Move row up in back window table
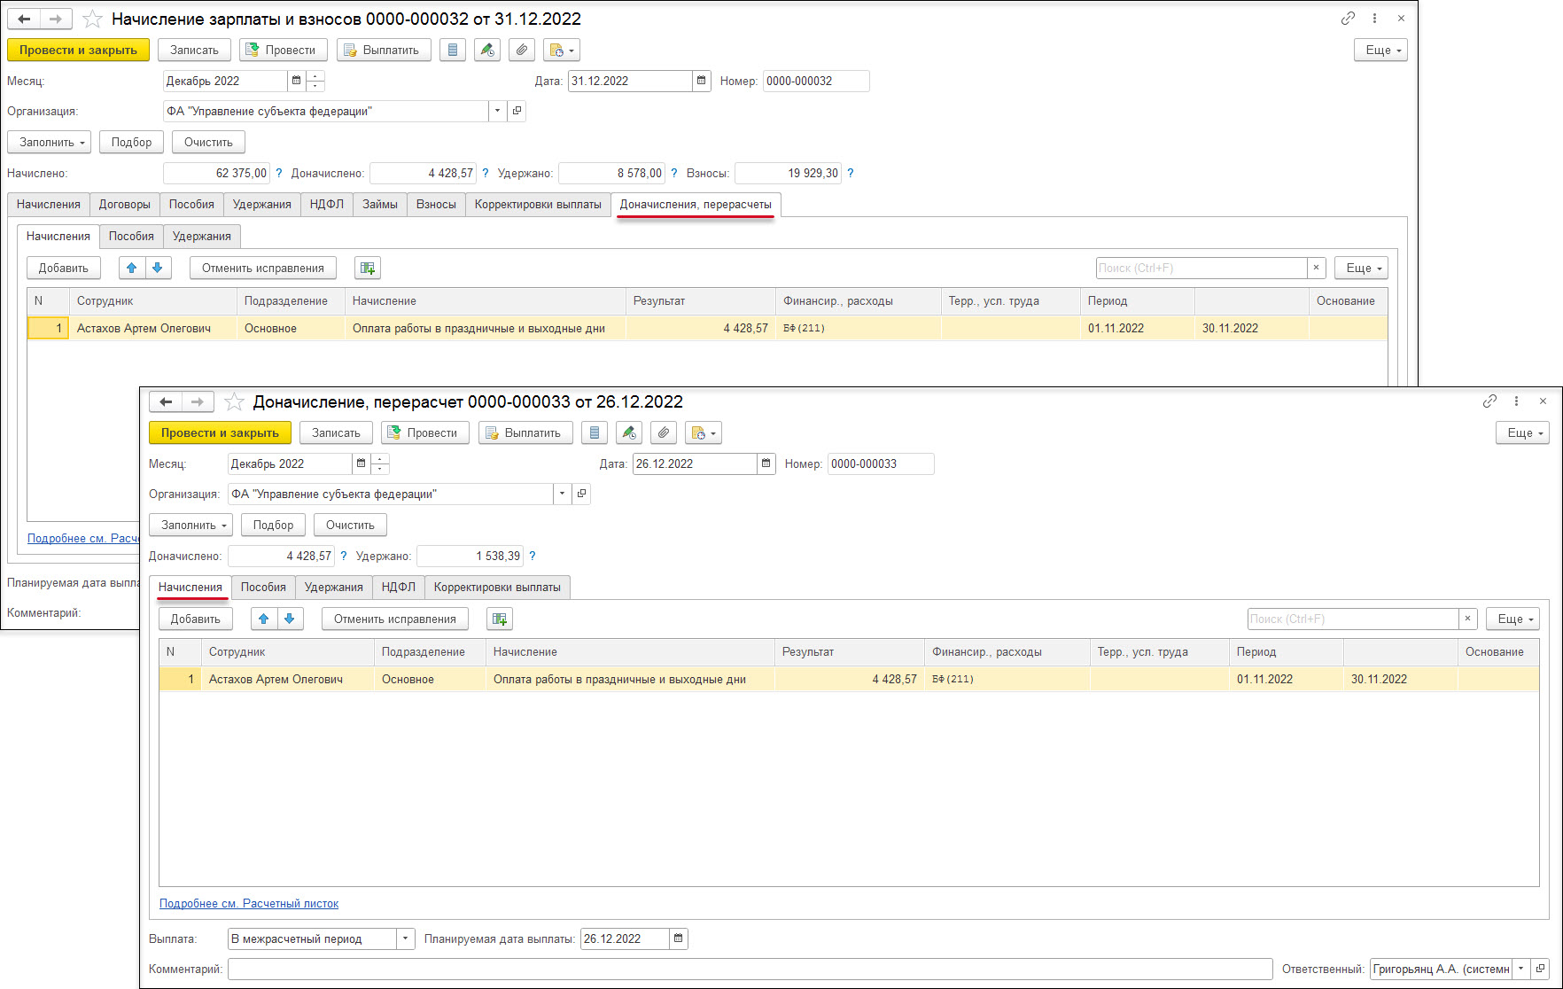This screenshot has height=989, width=1563. pos(132,268)
